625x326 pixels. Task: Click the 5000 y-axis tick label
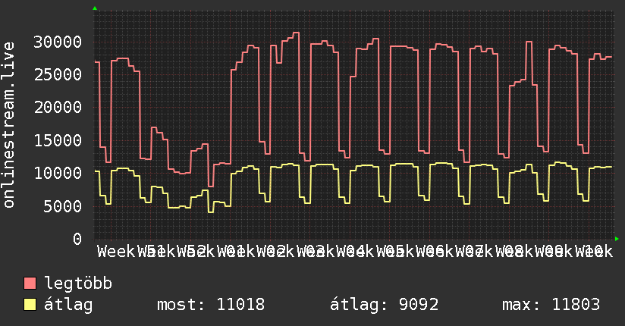(x=63, y=206)
